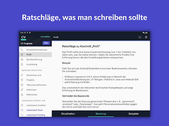Open Interessen section

[x=35, y=90]
